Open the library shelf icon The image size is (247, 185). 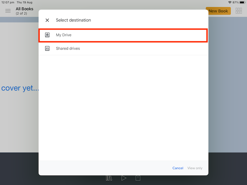(x=109, y=178)
